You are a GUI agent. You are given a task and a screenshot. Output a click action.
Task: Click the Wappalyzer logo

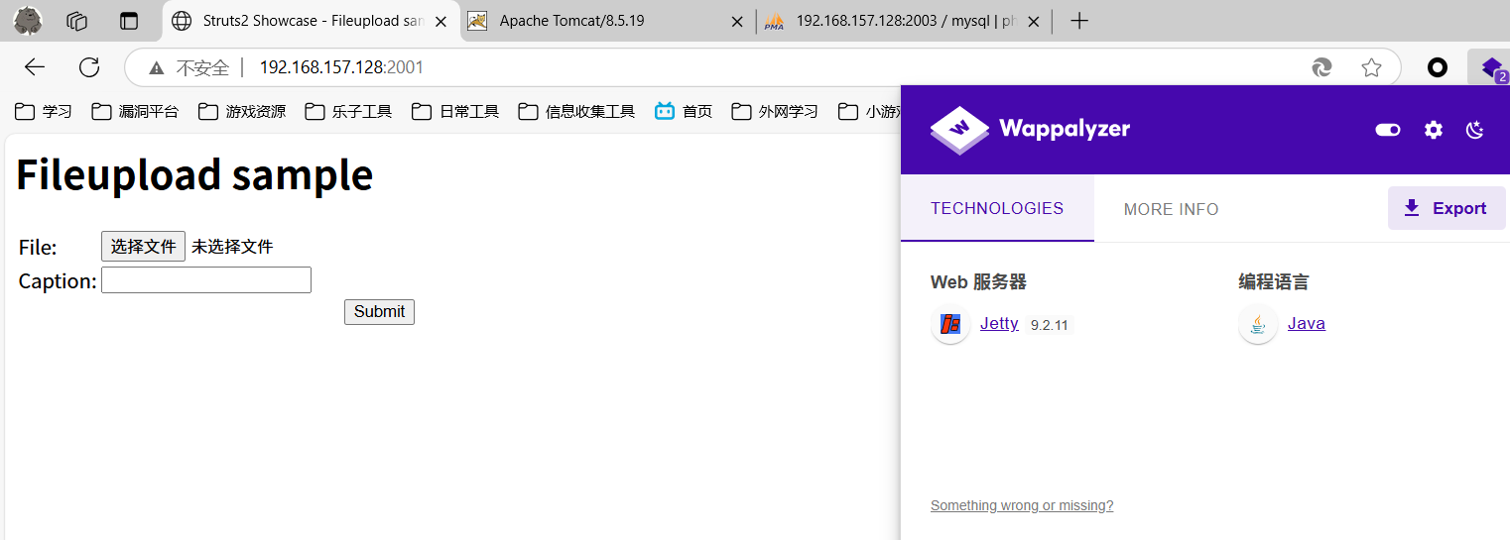[x=1030, y=129]
